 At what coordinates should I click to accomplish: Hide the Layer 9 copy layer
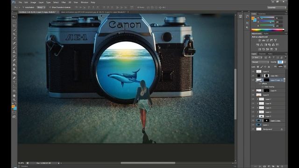pos(253,80)
